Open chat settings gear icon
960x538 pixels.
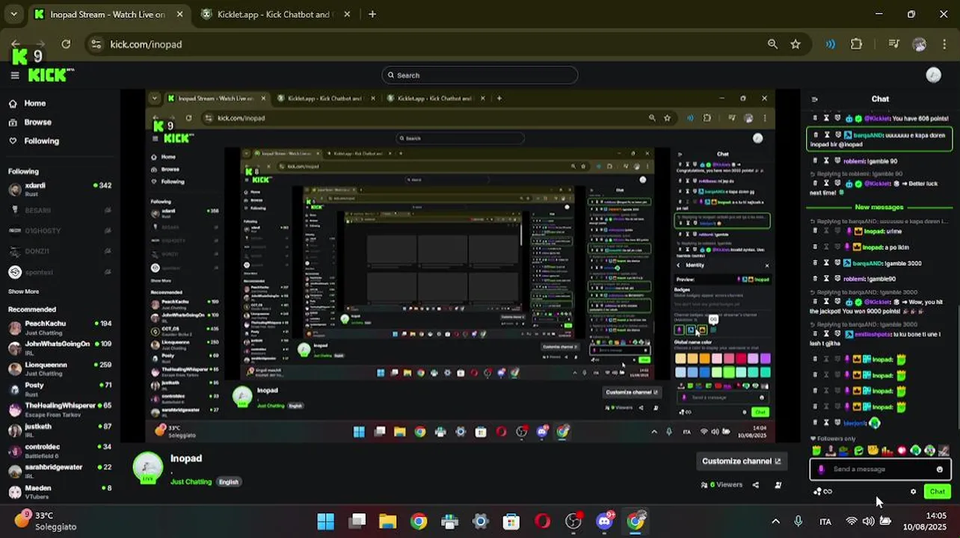(913, 492)
